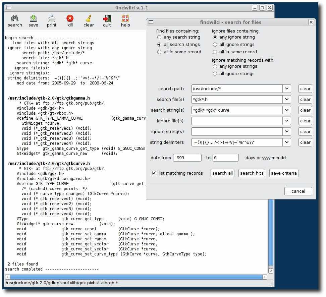Open the search string(s) history dropdown
Viewport: 326px width, 297px height.
287,110
